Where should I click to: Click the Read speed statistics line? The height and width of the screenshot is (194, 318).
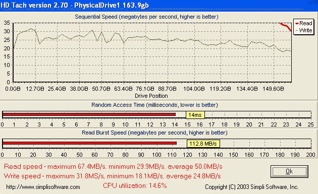tap(113, 167)
